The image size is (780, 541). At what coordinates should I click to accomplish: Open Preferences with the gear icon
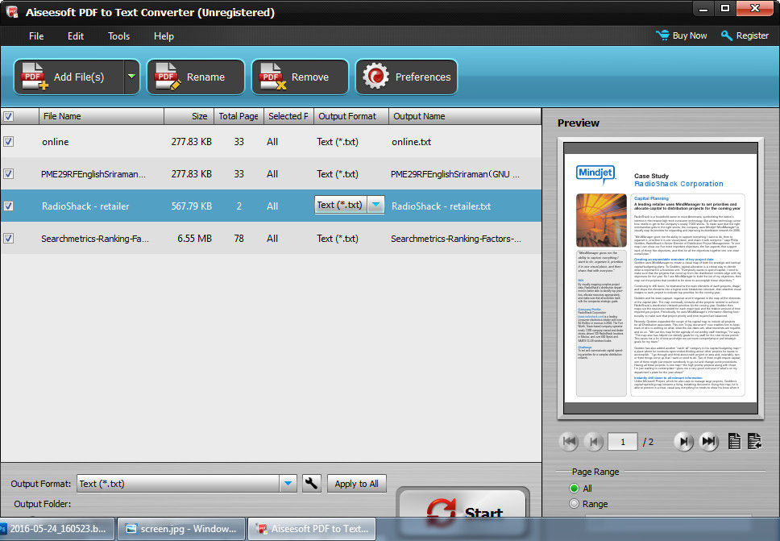click(375, 77)
